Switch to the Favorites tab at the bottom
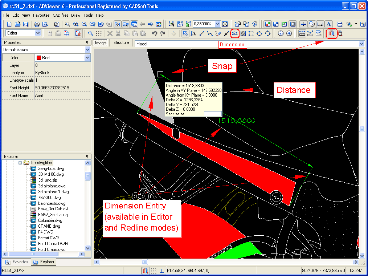The width and height of the screenshot is (368, 276). click(x=17, y=262)
